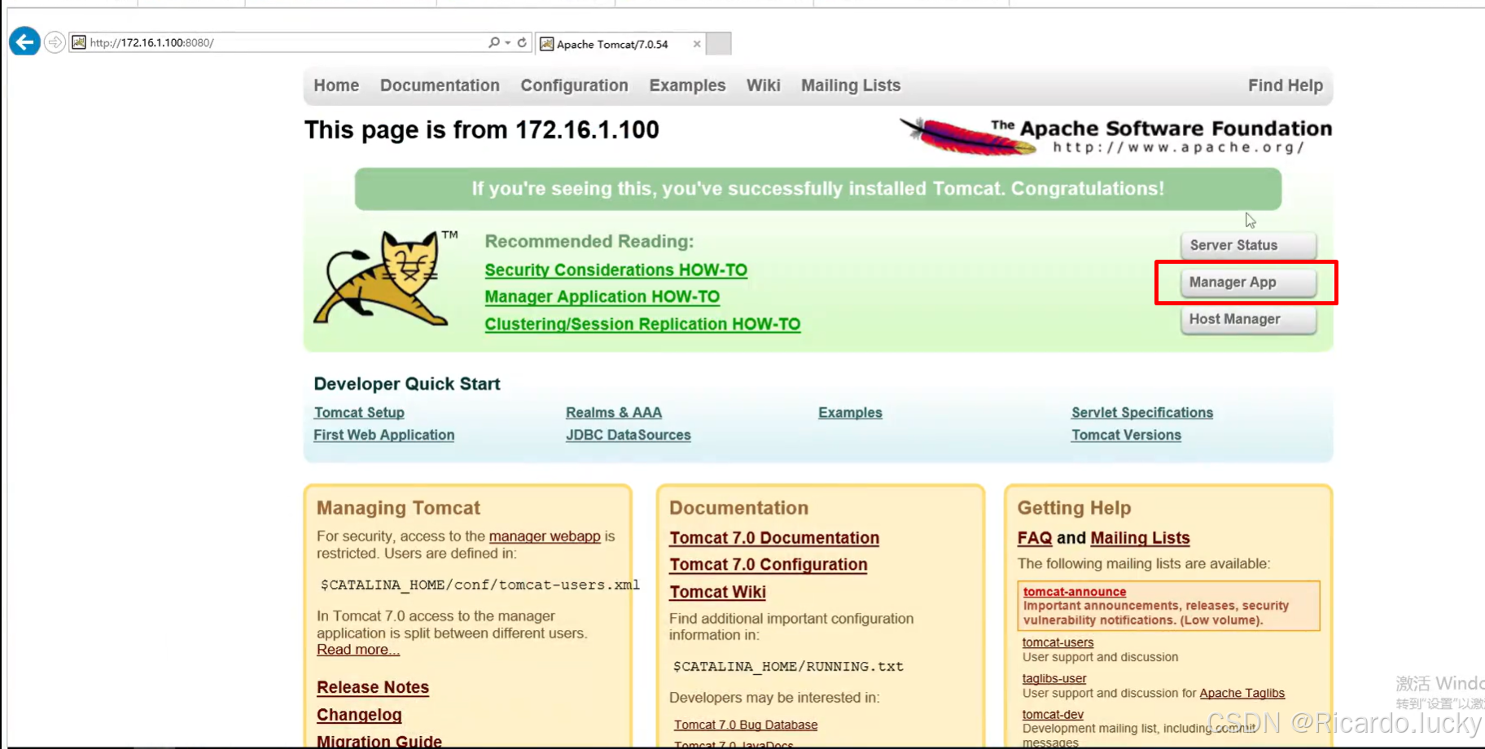Click the Read more... link
The height and width of the screenshot is (749, 1485).
358,650
